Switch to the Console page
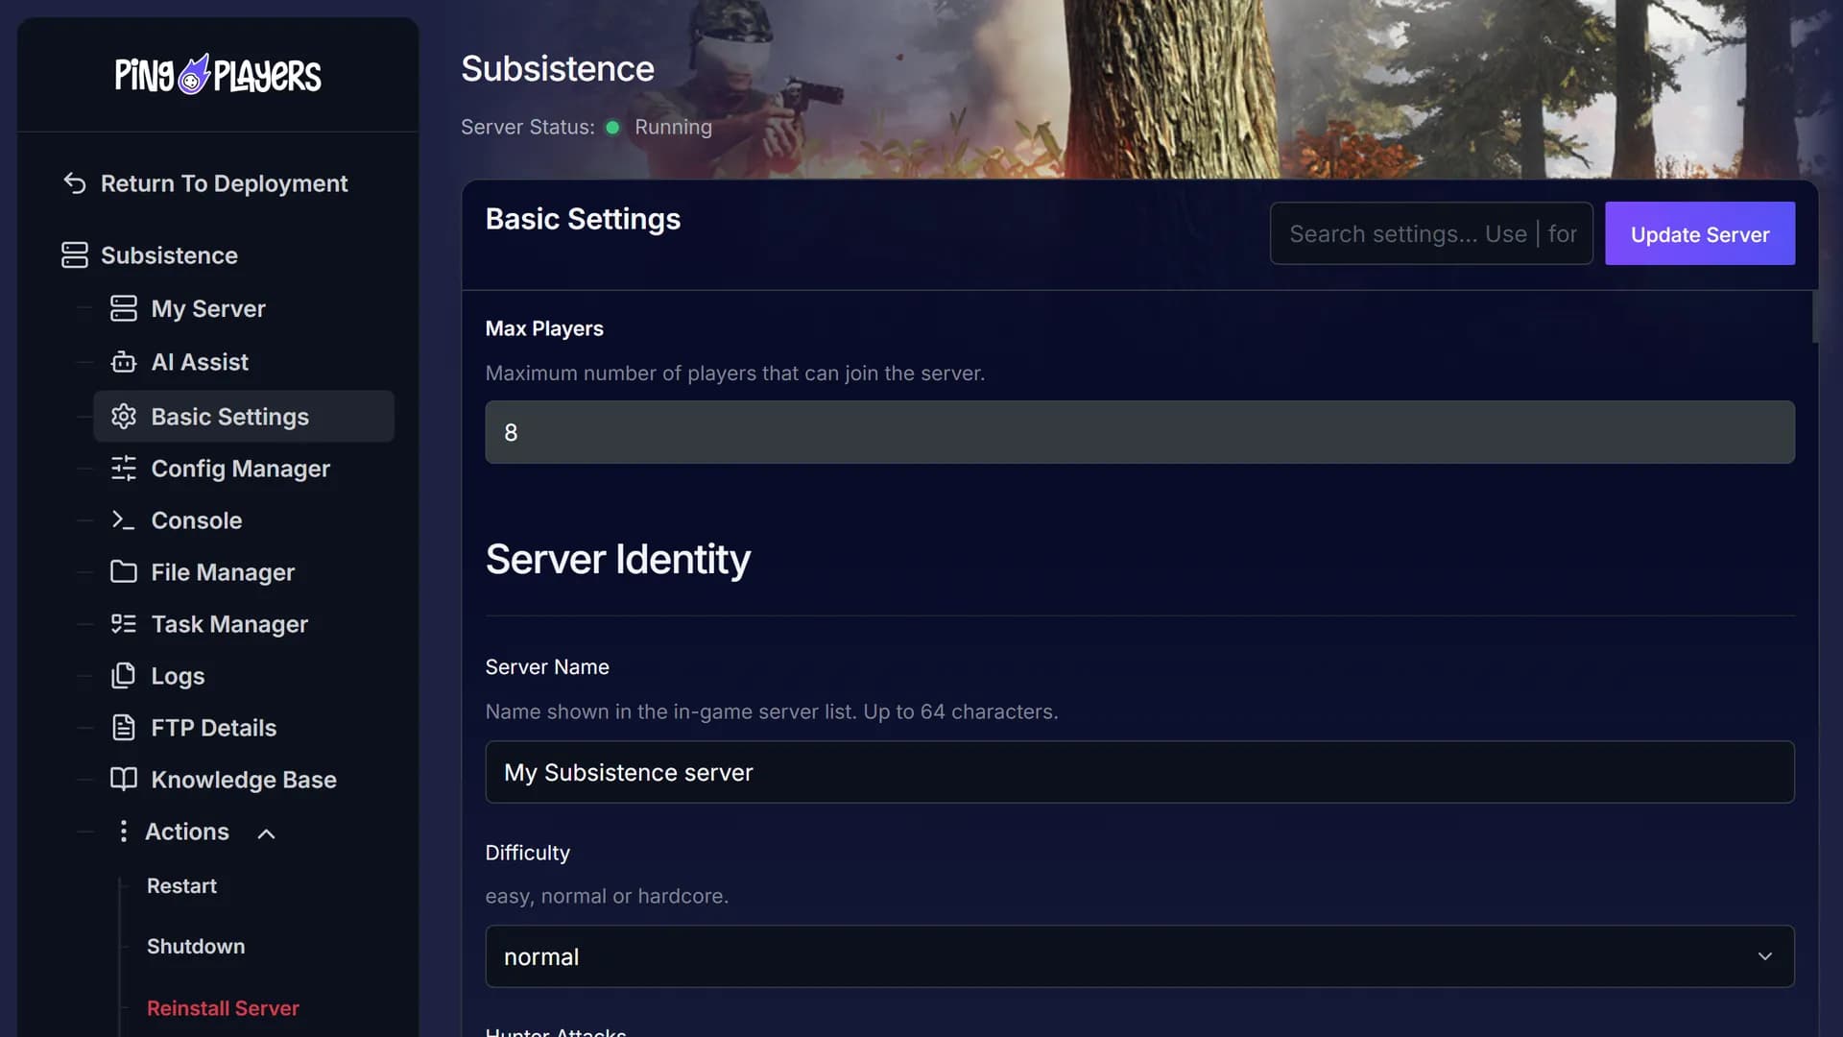Viewport: 1843px width, 1037px height. click(x=197, y=519)
